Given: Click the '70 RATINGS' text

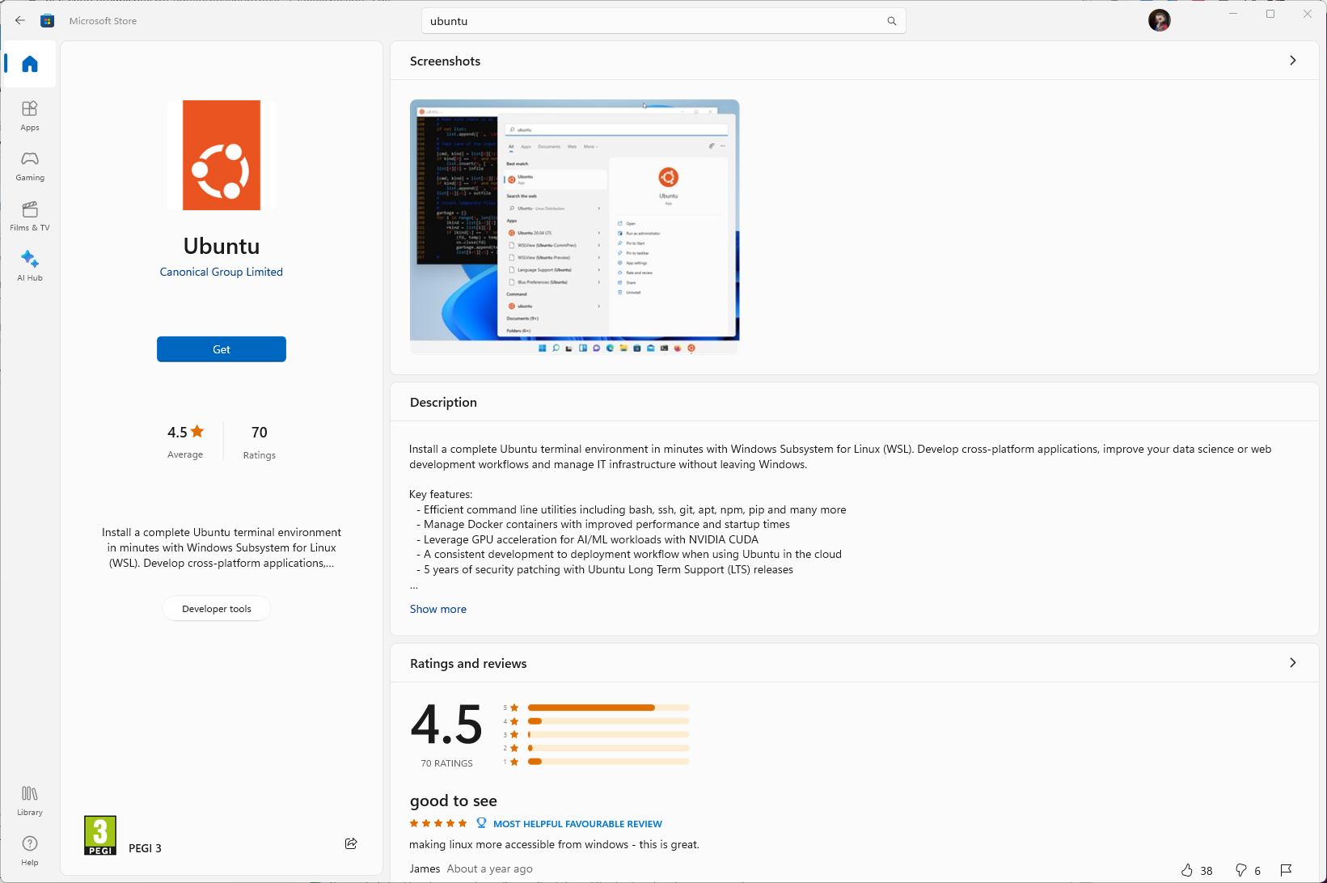Looking at the screenshot, I should [x=446, y=763].
